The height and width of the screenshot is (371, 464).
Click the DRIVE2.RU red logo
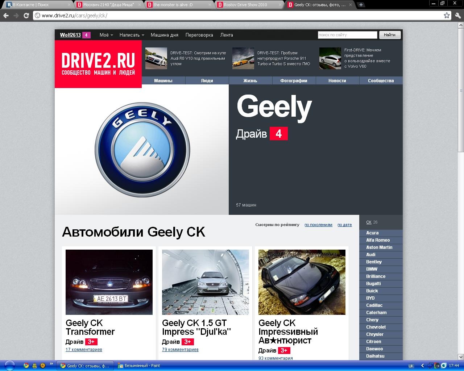[98, 64]
